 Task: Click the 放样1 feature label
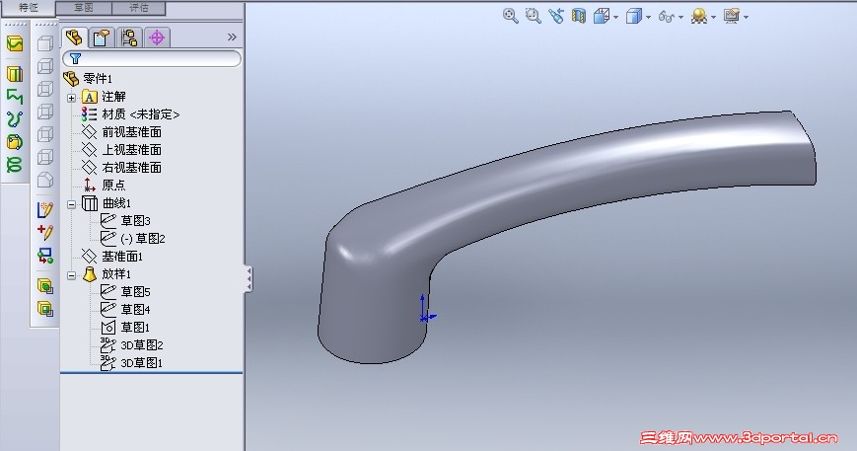tap(116, 274)
